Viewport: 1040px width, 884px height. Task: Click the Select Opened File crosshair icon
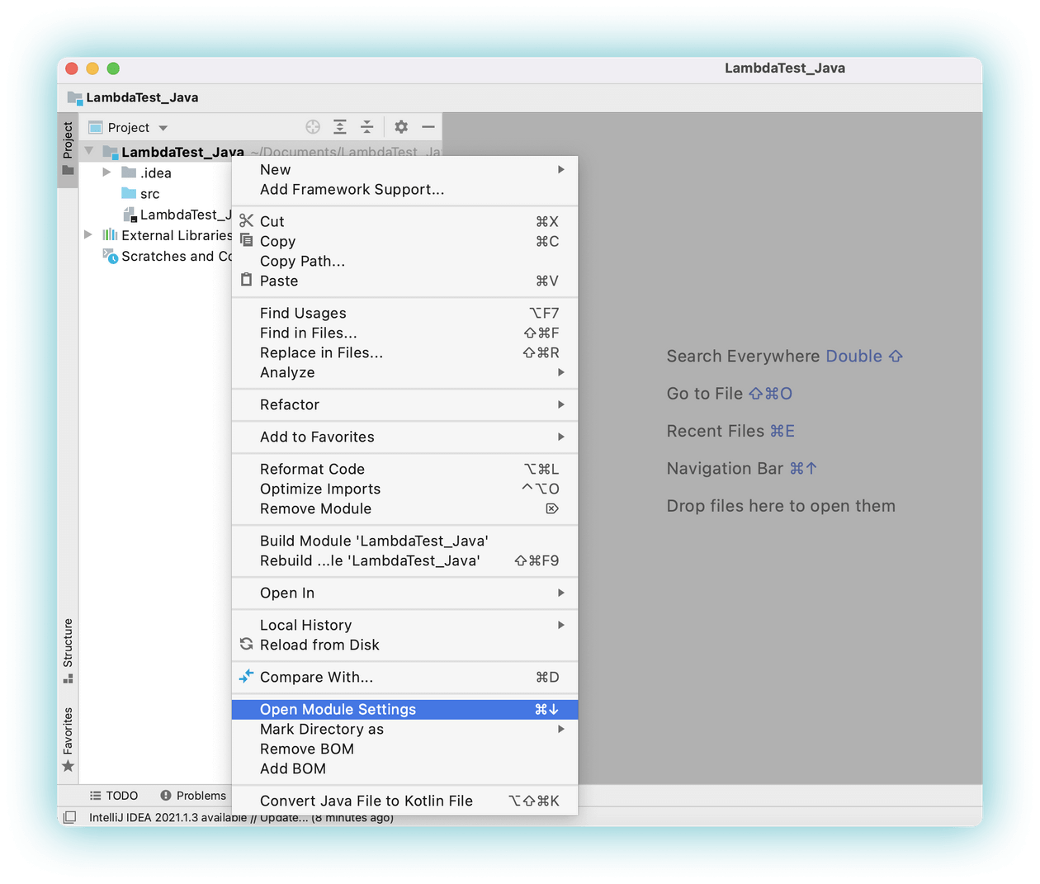click(x=313, y=126)
